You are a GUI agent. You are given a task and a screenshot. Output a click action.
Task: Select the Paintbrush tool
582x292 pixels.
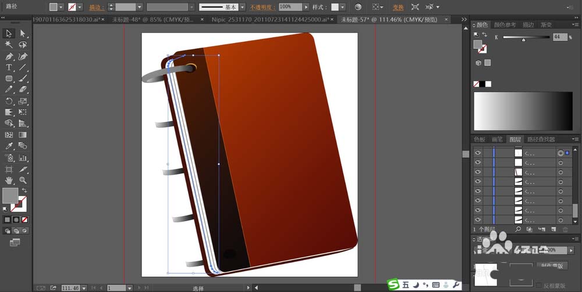click(23, 78)
